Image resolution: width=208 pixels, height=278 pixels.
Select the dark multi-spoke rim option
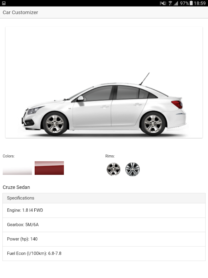[132, 169]
